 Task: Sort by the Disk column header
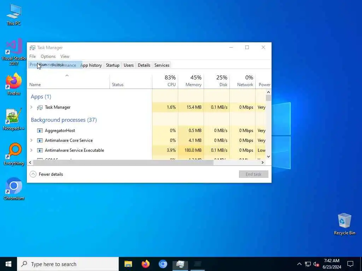tap(217, 82)
